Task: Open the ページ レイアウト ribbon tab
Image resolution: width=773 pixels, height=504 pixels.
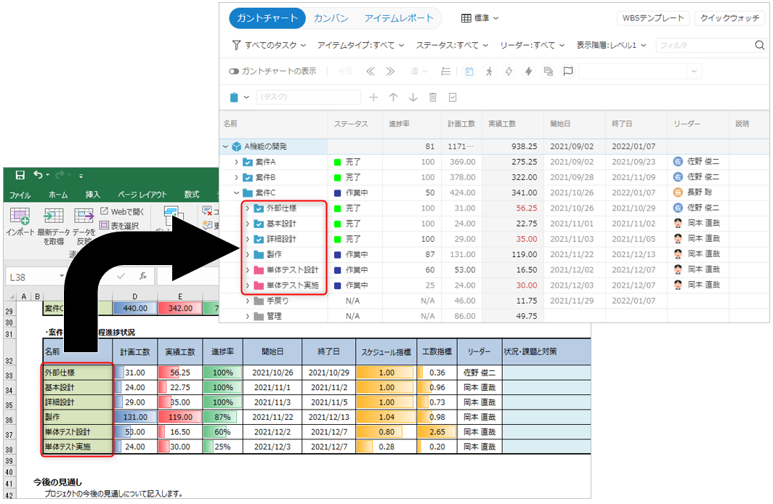Action: tap(142, 195)
